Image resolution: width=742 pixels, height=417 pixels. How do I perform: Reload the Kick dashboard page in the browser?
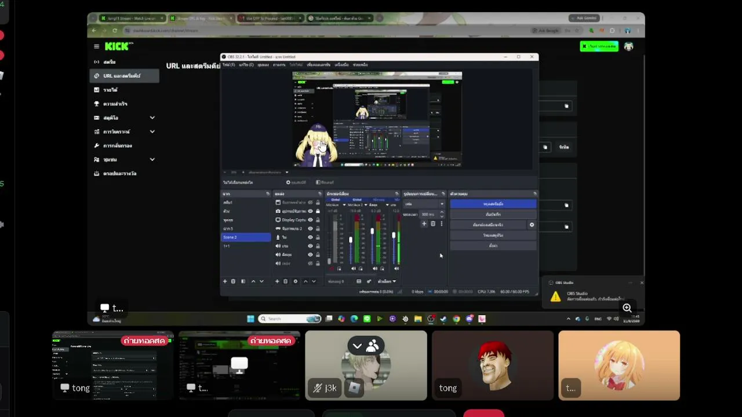tap(115, 31)
